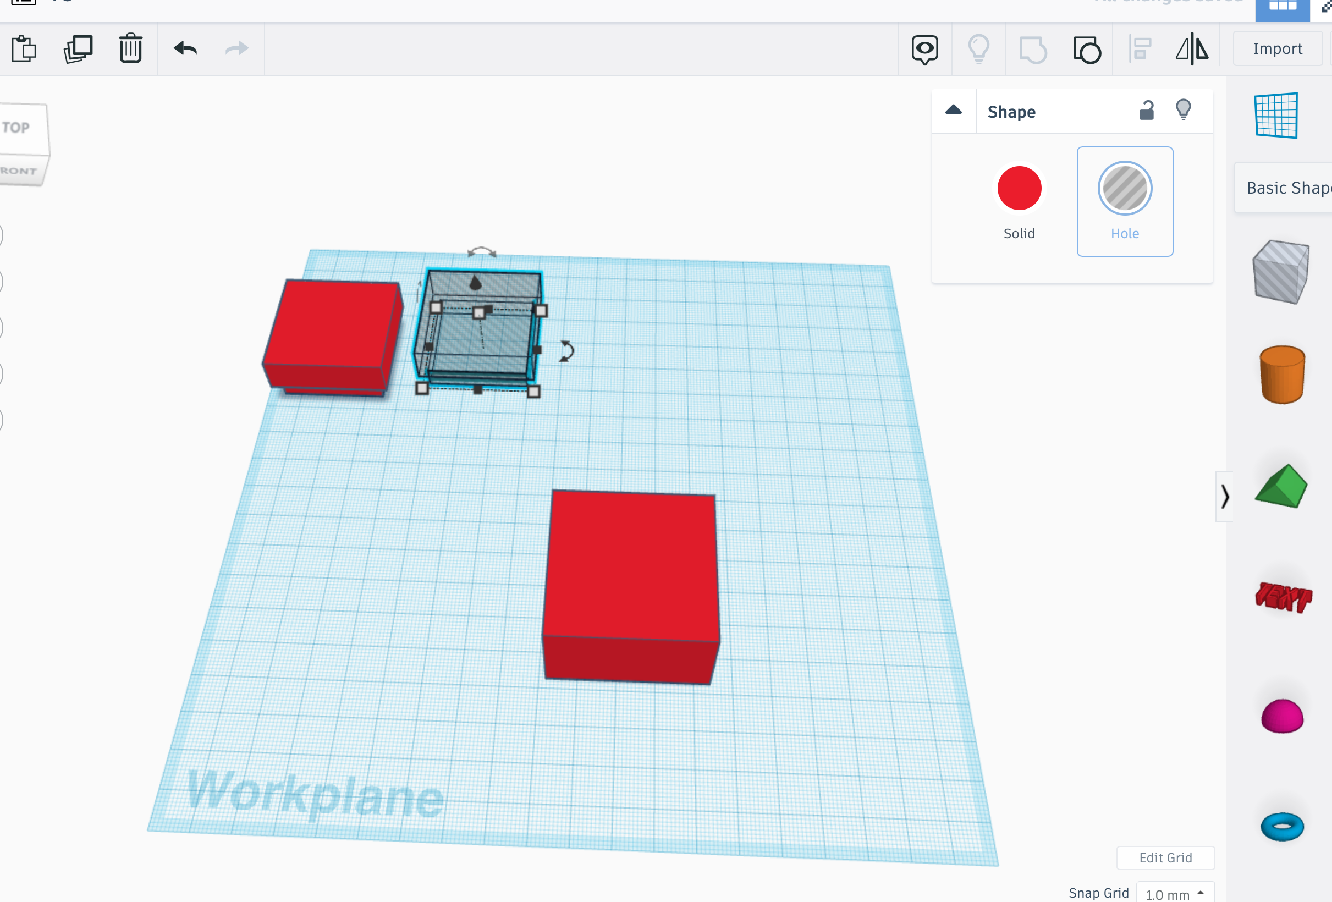
Task: Toggle the shape lock icon
Action: [x=1146, y=110]
